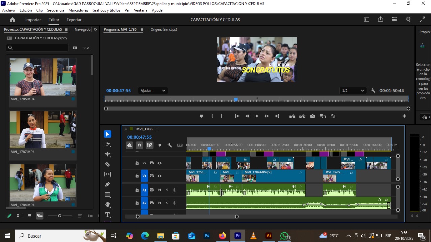Toggle lock on track V1
This screenshot has height=242, width=431.
137,176
